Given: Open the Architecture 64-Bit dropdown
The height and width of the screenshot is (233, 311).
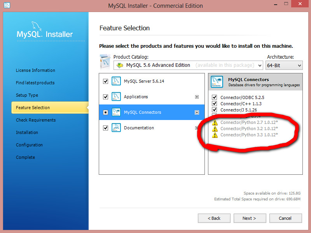Looking at the screenshot, I should [284, 65].
